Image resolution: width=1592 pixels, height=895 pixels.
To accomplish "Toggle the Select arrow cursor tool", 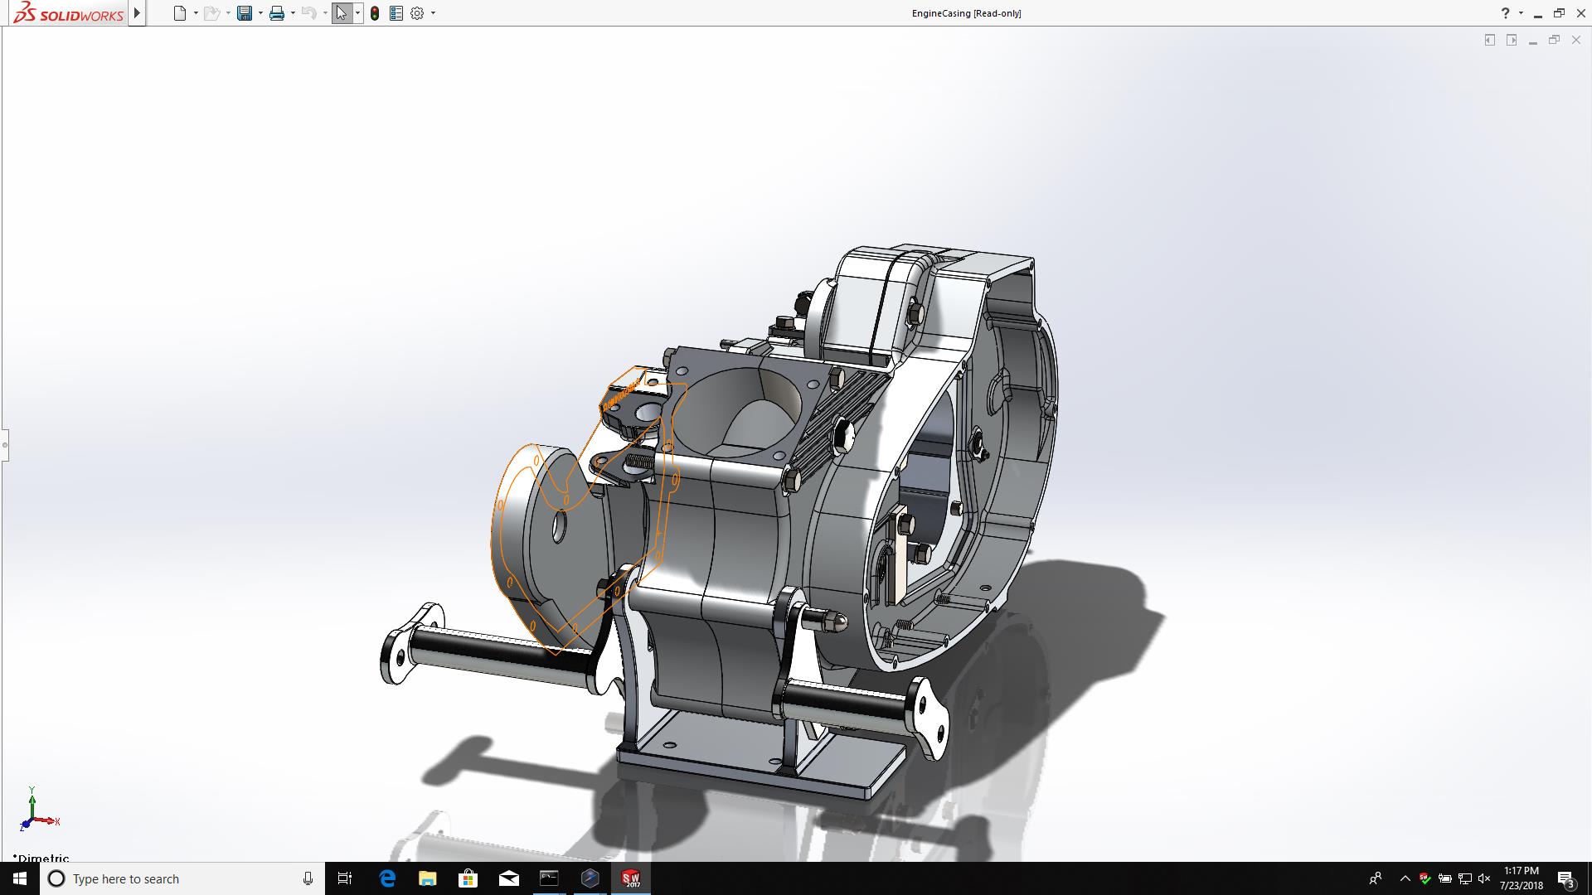I will pos(342,13).
